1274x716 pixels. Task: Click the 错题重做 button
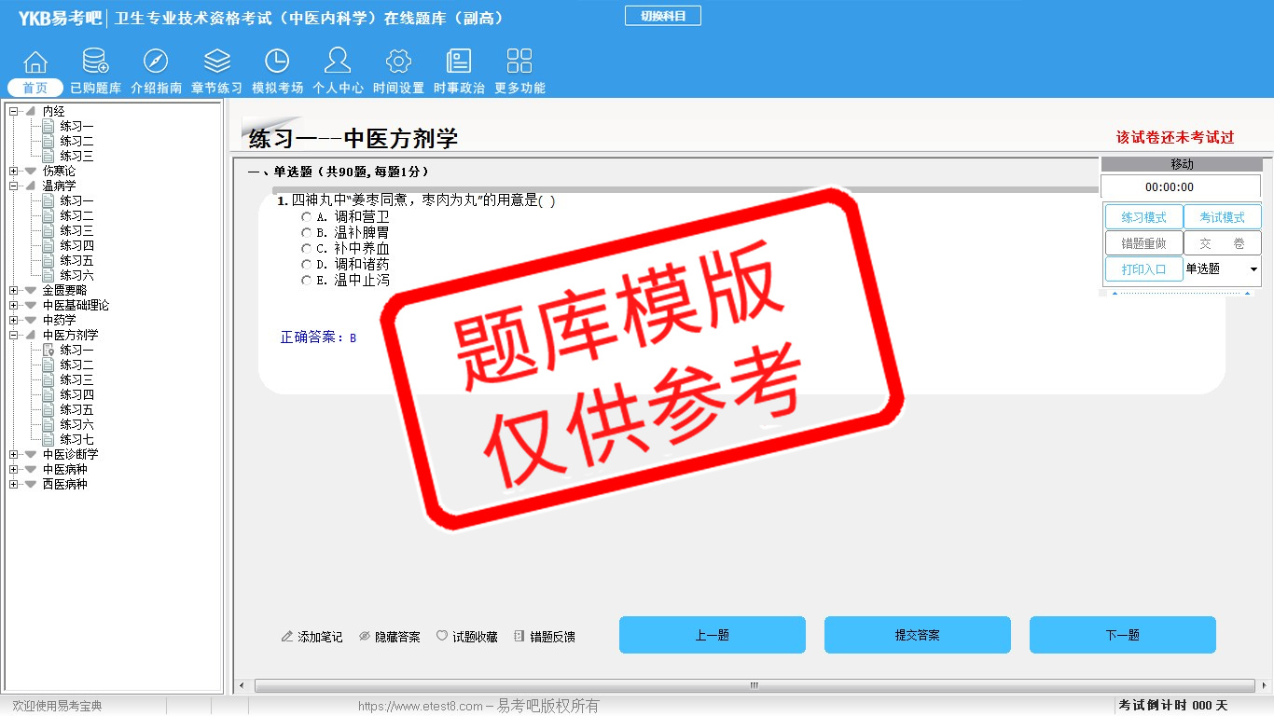1143,243
